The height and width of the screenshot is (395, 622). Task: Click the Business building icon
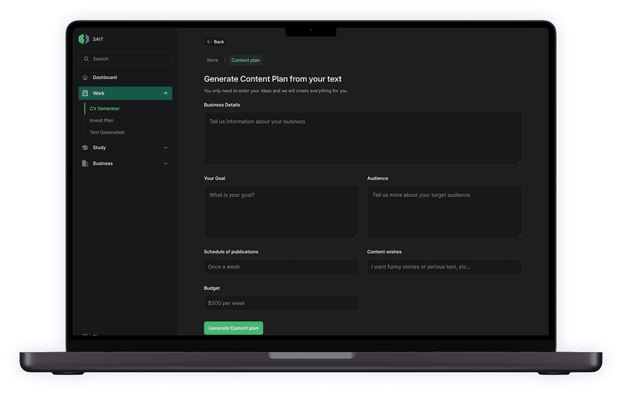click(85, 164)
